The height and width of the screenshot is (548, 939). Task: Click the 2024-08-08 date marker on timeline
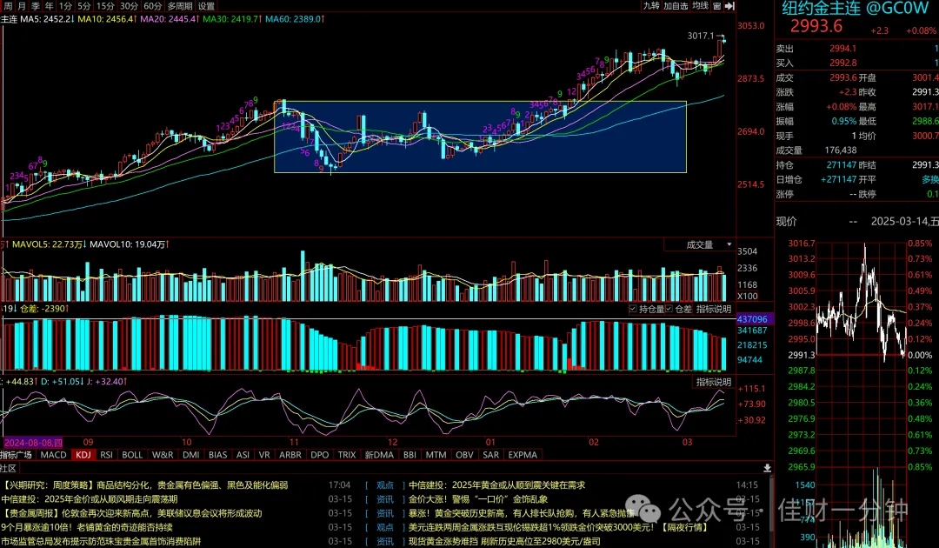(33, 443)
